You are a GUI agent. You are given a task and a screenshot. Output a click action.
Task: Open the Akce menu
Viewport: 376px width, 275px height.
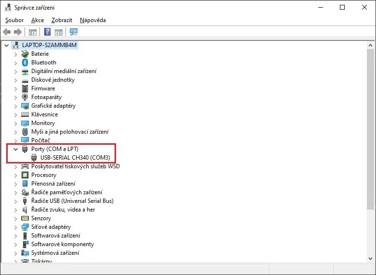coord(38,20)
